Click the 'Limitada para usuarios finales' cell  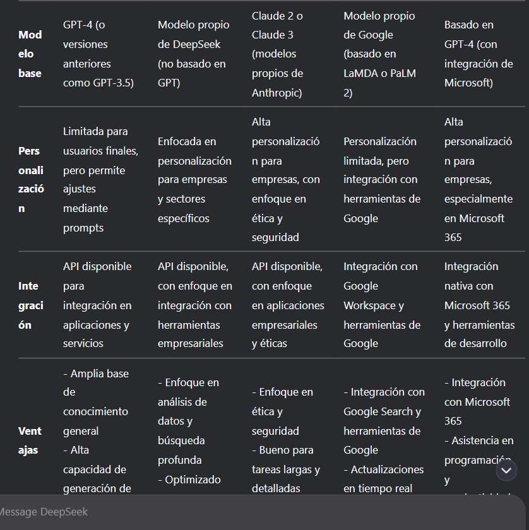click(101, 179)
